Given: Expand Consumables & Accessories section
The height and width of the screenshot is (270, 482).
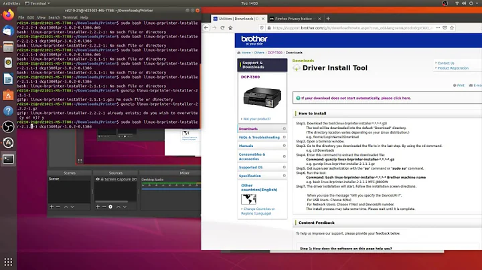Looking at the screenshot, I should pyautogui.click(x=284, y=156).
